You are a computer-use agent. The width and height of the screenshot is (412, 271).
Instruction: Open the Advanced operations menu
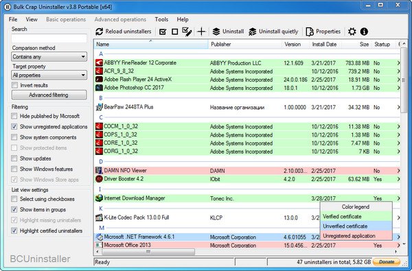click(x=120, y=19)
